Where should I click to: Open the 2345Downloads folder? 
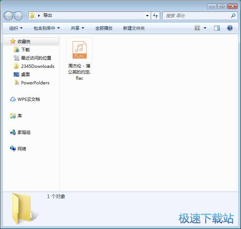[x=38, y=66]
